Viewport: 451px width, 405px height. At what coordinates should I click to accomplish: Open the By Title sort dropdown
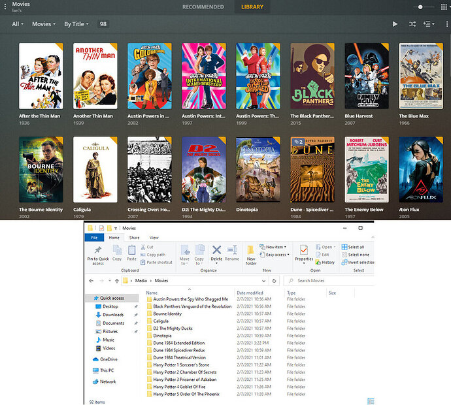coord(76,24)
